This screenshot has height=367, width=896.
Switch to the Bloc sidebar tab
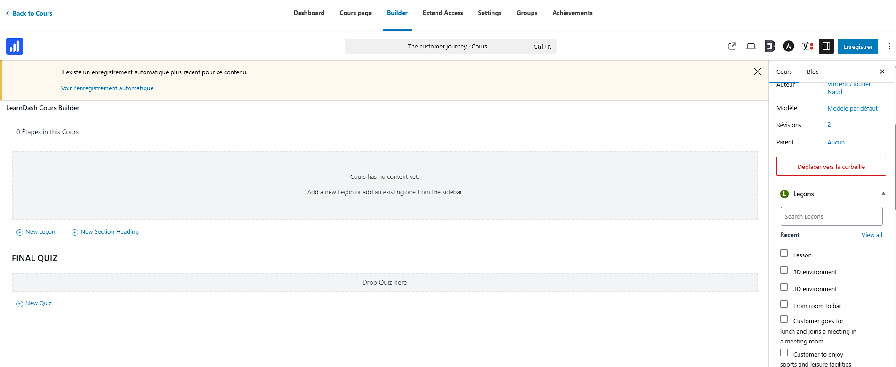coord(813,72)
